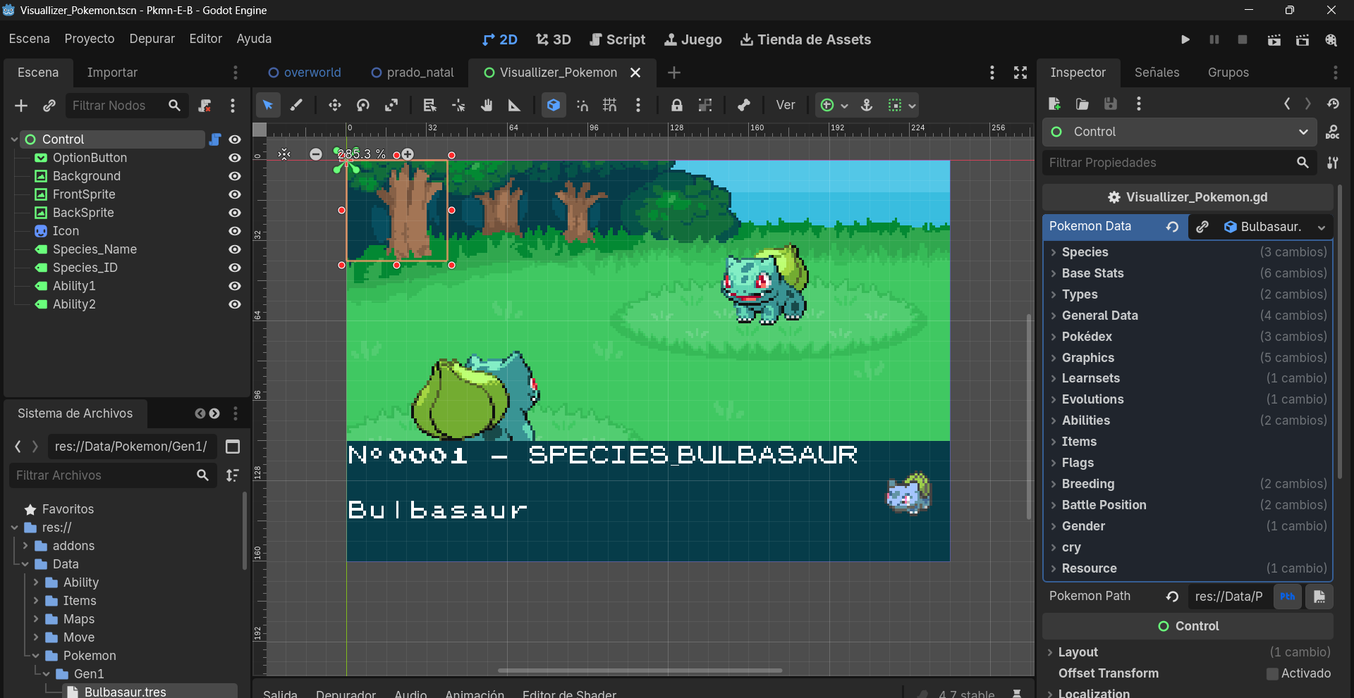
Task: Open the Escena menu
Action: point(29,39)
